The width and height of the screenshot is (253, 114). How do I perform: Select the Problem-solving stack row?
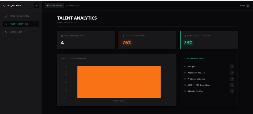click(x=209, y=79)
